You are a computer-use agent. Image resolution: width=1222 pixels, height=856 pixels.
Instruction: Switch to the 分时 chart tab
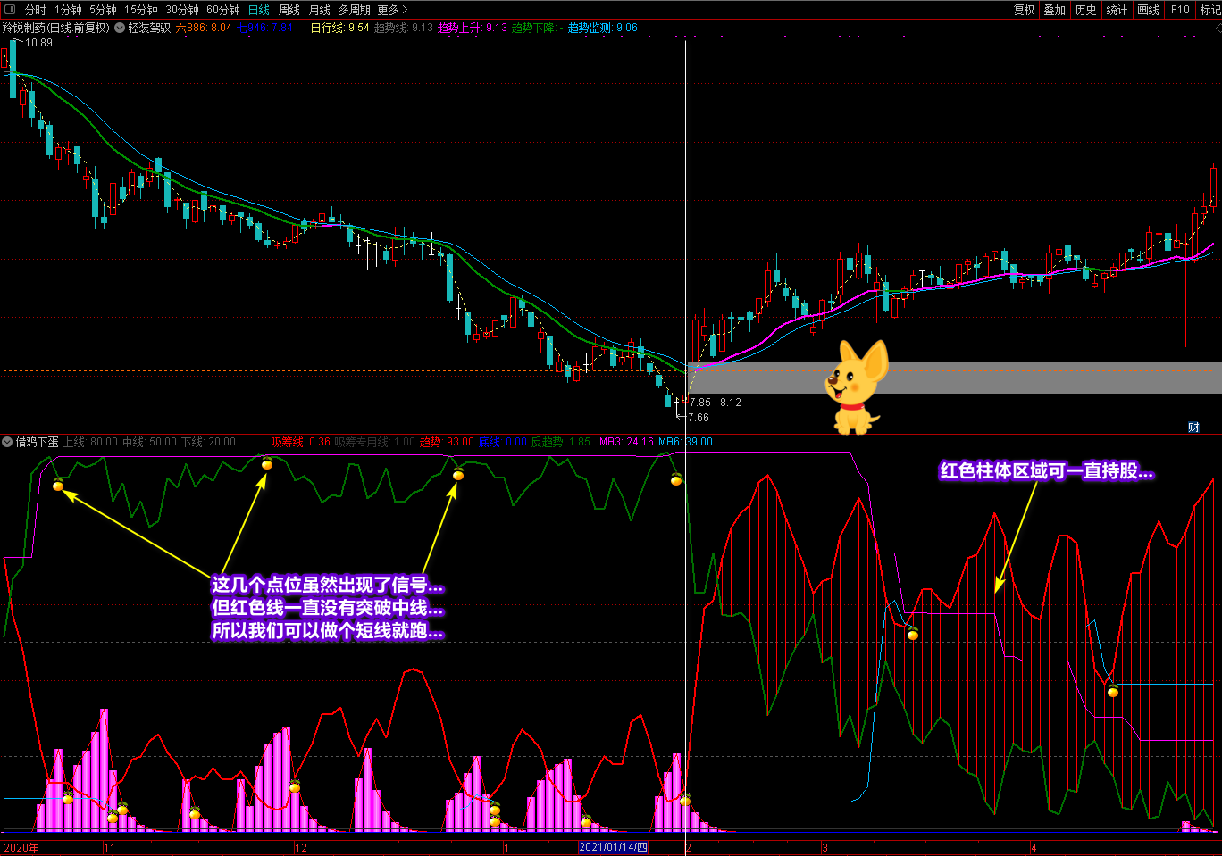point(35,10)
